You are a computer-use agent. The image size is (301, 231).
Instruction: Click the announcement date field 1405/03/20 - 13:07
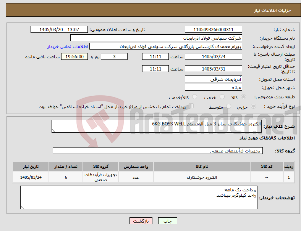pyautogui.click(x=59, y=29)
